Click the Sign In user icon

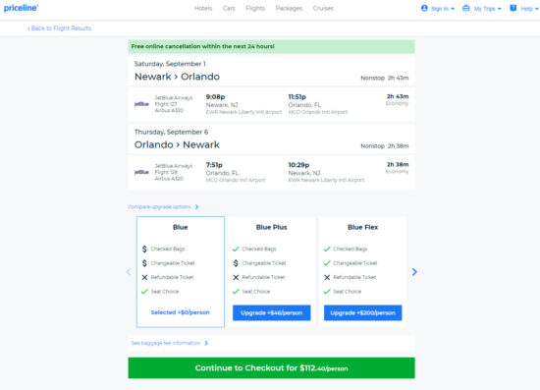tap(424, 8)
